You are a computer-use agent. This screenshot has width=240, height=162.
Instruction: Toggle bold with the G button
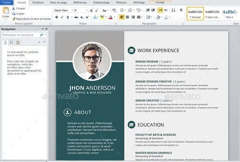[57, 17]
